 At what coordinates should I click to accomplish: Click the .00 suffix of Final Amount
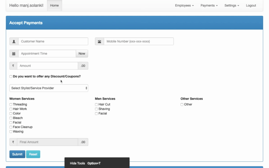tap(83, 142)
